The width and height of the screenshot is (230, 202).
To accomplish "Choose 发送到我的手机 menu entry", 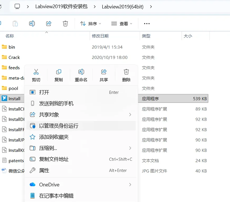I will [x=81, y=103].
